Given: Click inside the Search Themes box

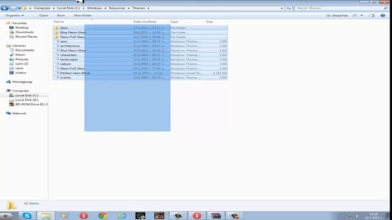Looking at the screenshot, I should (339, 8).
